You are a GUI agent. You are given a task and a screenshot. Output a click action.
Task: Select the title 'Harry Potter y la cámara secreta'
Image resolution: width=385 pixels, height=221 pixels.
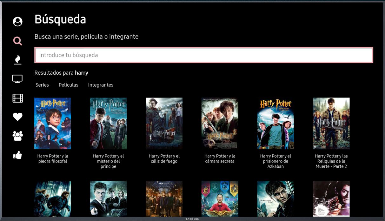(220, 159)
